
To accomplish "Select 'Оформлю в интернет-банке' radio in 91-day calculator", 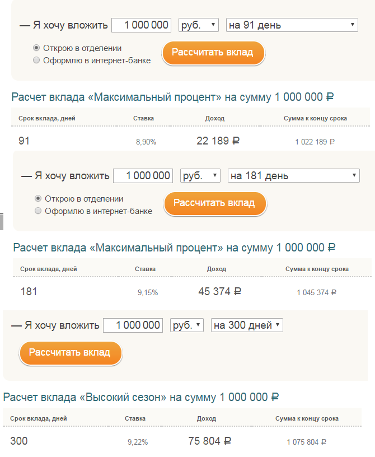I will coord(37,60).
